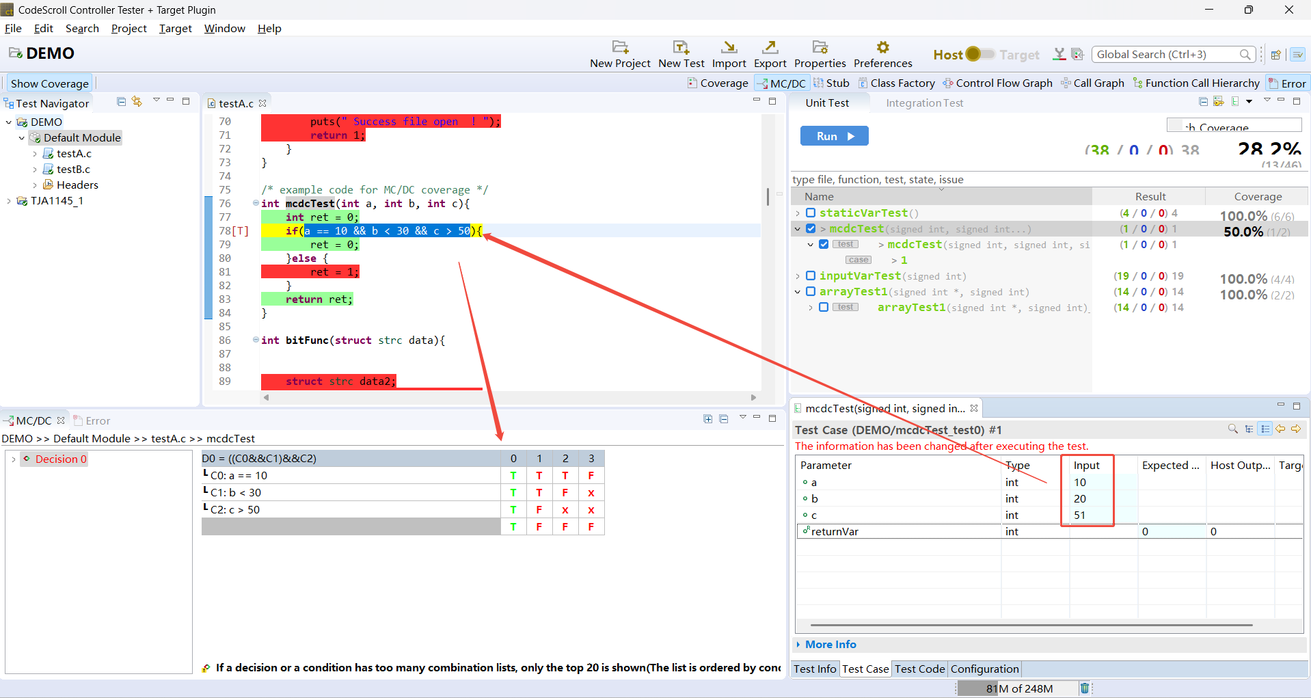The height and width of the screenshot is (698, 1311).
Task: Click previous yellow arrow in Test Case editor
Action: click(1280, 429)
